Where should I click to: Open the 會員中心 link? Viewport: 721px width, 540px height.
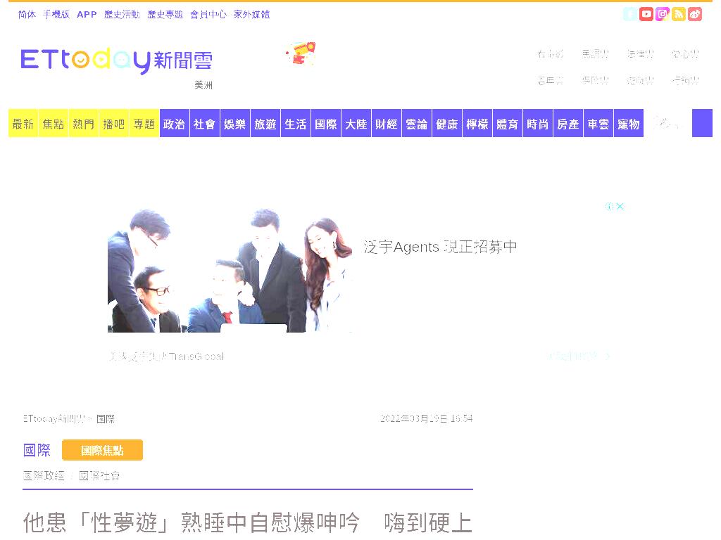(x=208, y=15)
